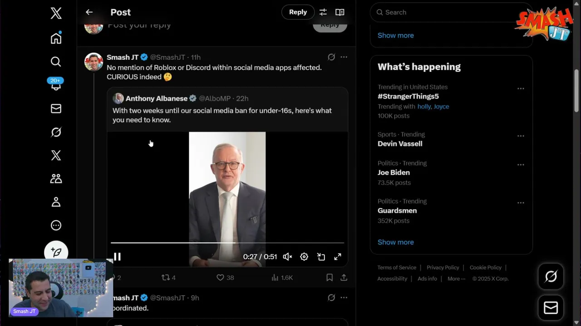Click the Search input field
Image resolution: width=581 pixels, height=326 pixels.
click(449, 12)
